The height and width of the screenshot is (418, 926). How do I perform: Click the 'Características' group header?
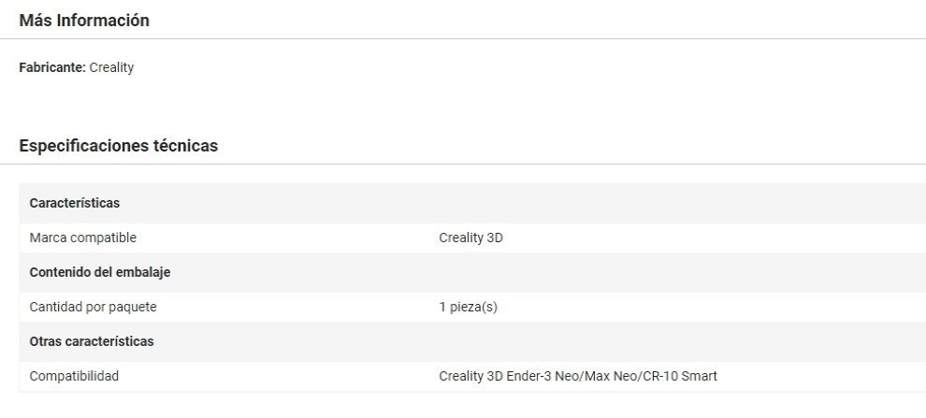point(75,203)
